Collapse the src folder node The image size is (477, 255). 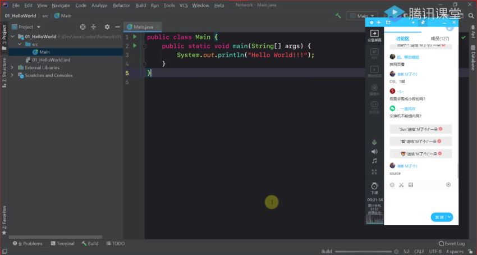(x=20, y=44)
